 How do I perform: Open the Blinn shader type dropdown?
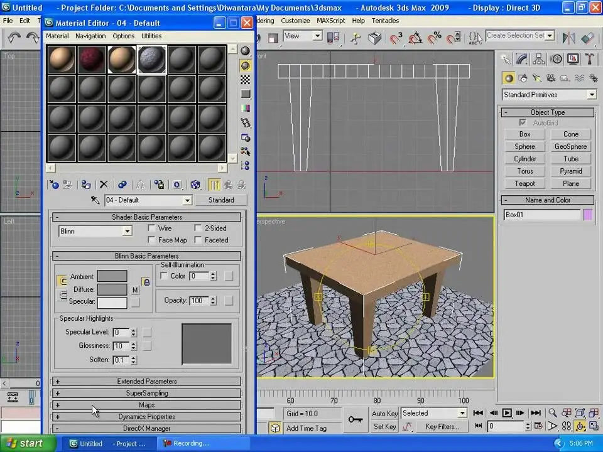127,231
